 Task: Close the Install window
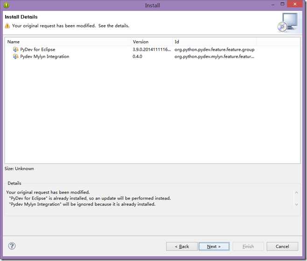point(295,4)
